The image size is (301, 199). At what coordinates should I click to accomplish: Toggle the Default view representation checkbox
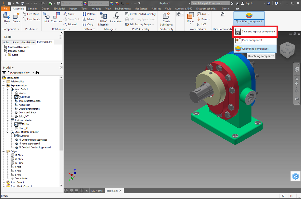pyautogui.click(x=16, y=97)
